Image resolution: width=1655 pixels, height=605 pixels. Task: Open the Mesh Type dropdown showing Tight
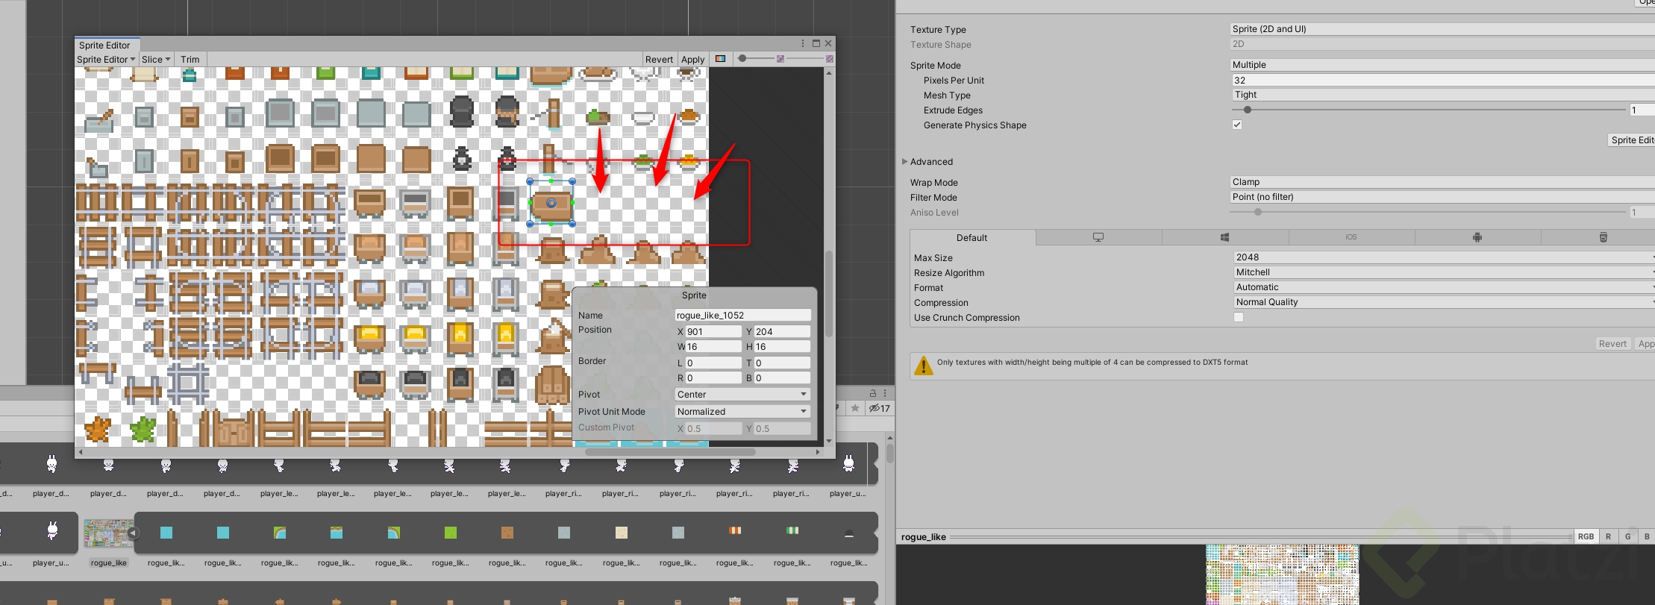click(1442, 95)
